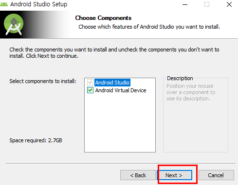The image size is (238, 185).
Task: Click the Select components to install label
Action: point(43,81)
